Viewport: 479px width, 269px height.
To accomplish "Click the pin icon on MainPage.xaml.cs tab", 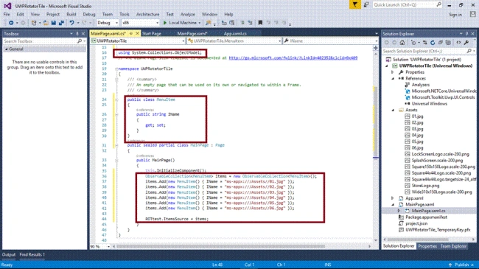I will click(x=131, y=33).
